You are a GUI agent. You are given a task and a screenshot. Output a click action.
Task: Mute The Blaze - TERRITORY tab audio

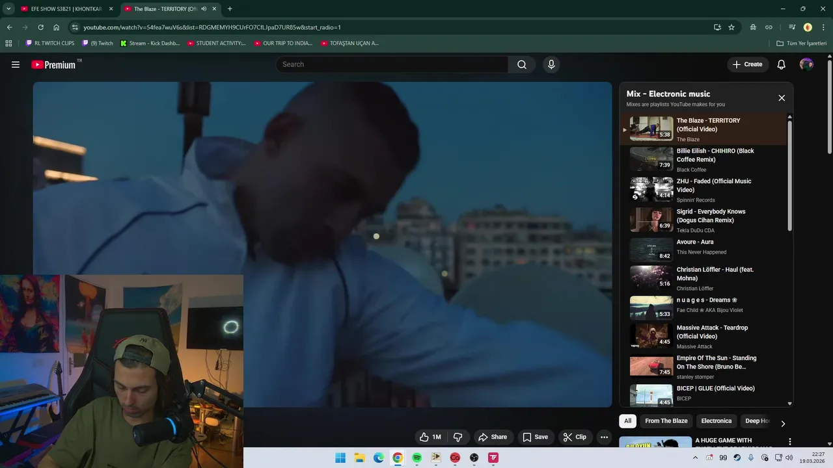point(204,9)
